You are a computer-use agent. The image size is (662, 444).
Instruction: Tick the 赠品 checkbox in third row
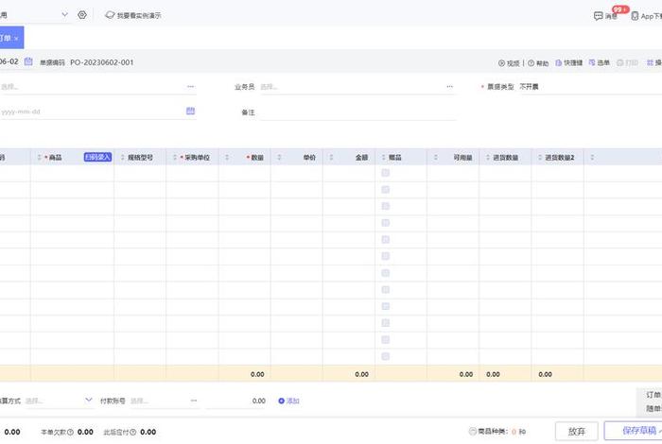(385, 204)
